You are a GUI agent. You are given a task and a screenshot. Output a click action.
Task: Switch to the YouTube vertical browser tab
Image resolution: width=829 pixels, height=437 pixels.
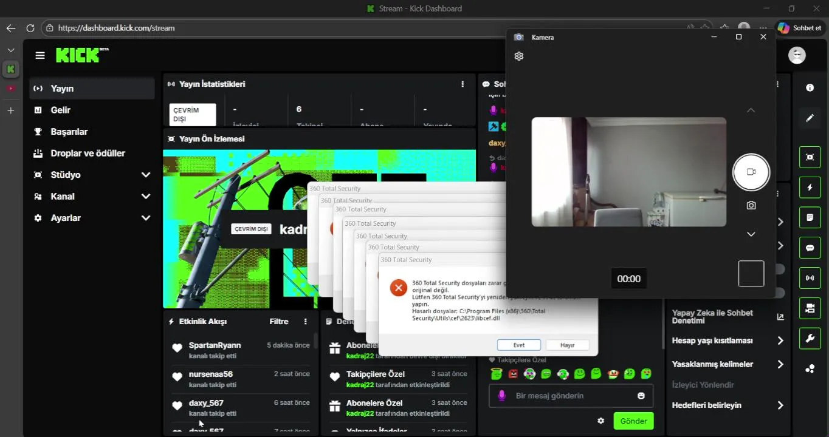[10, 89]
